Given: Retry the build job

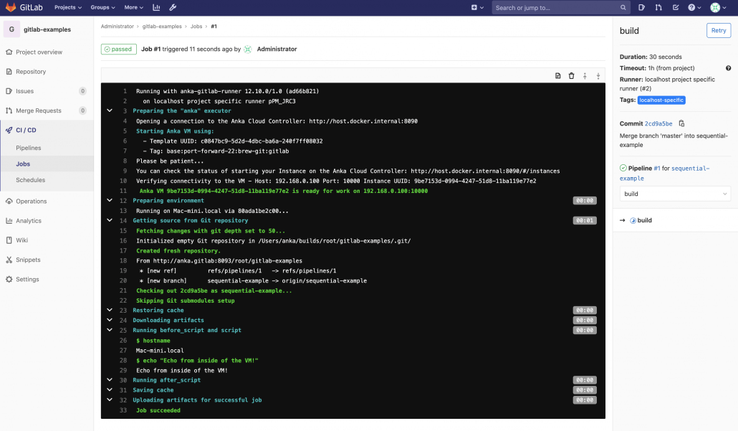Looking at the screenshot, I should [718, 31].
